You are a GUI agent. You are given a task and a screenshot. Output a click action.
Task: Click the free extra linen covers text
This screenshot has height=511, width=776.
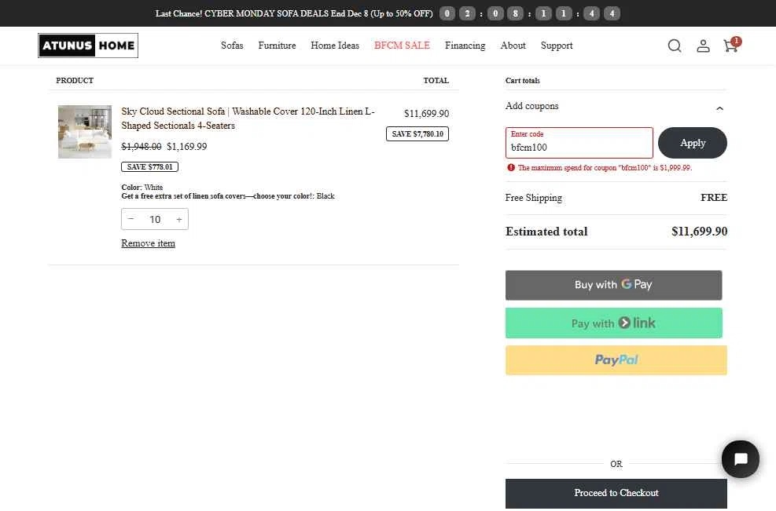click(x=228, y=196)
